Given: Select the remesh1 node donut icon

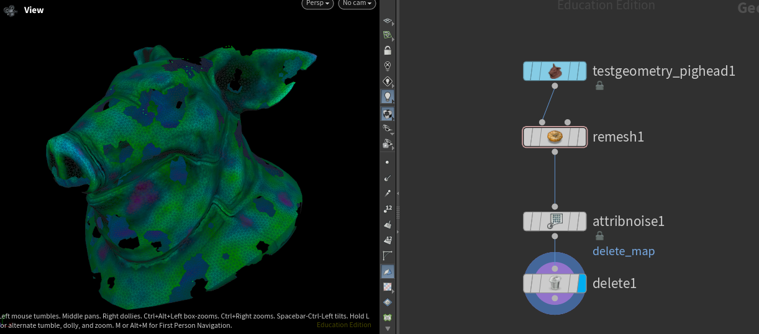Looking at the screenshot, I should (555, 137).
